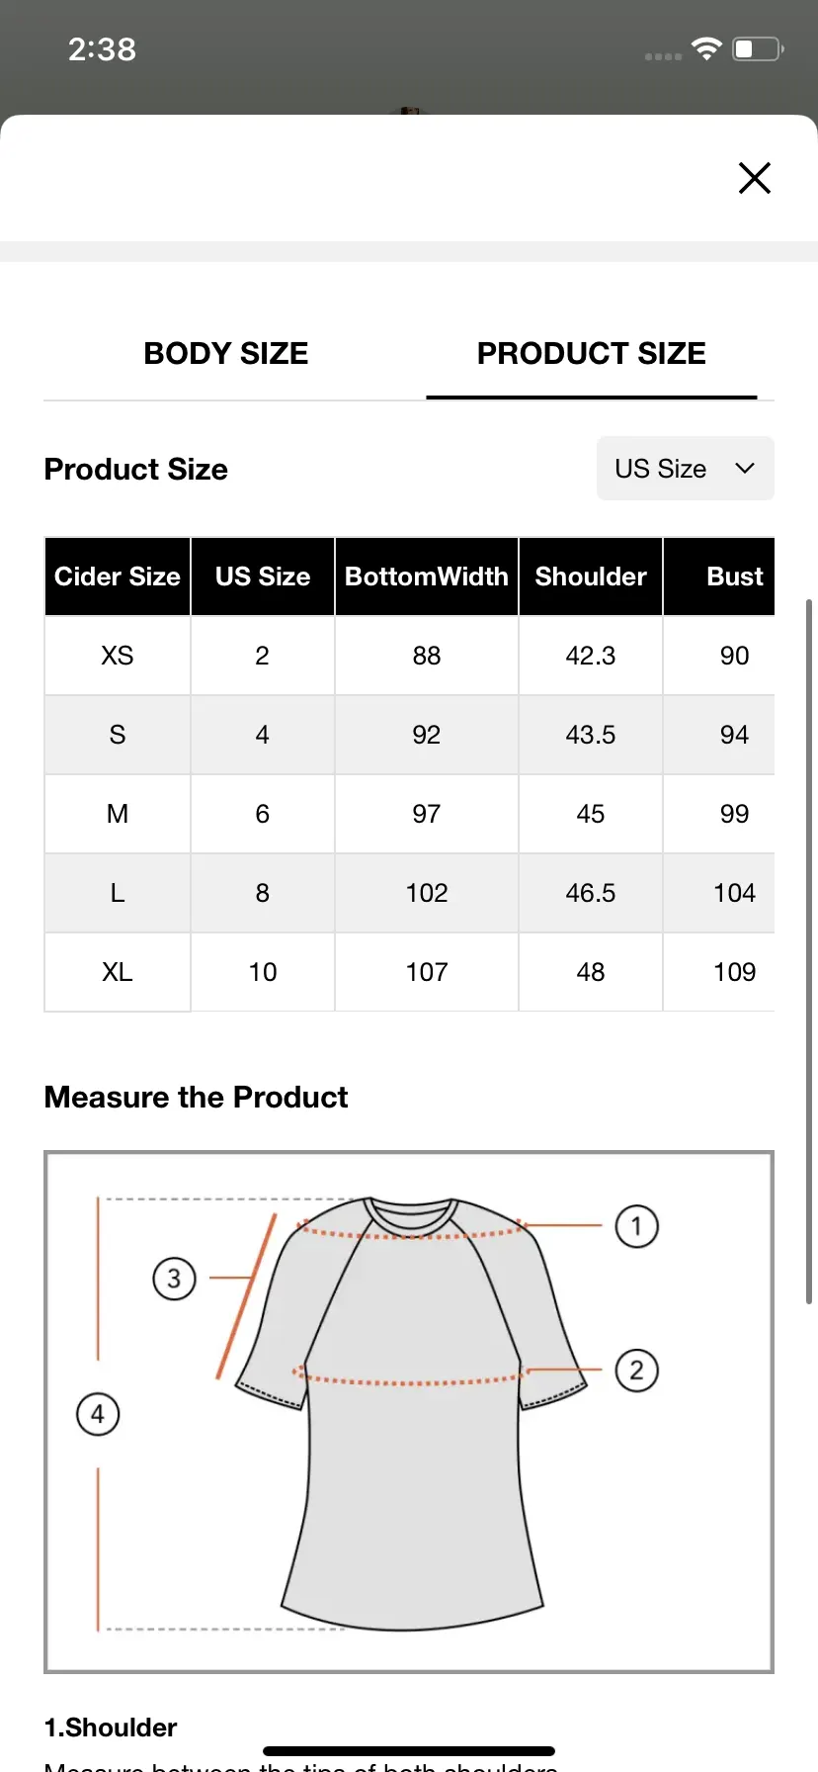
Task: Tap circled number 4 length marker
Action: (98, 1414)
